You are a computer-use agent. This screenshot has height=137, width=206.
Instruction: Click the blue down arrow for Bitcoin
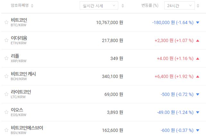click(x=198, y=22)
